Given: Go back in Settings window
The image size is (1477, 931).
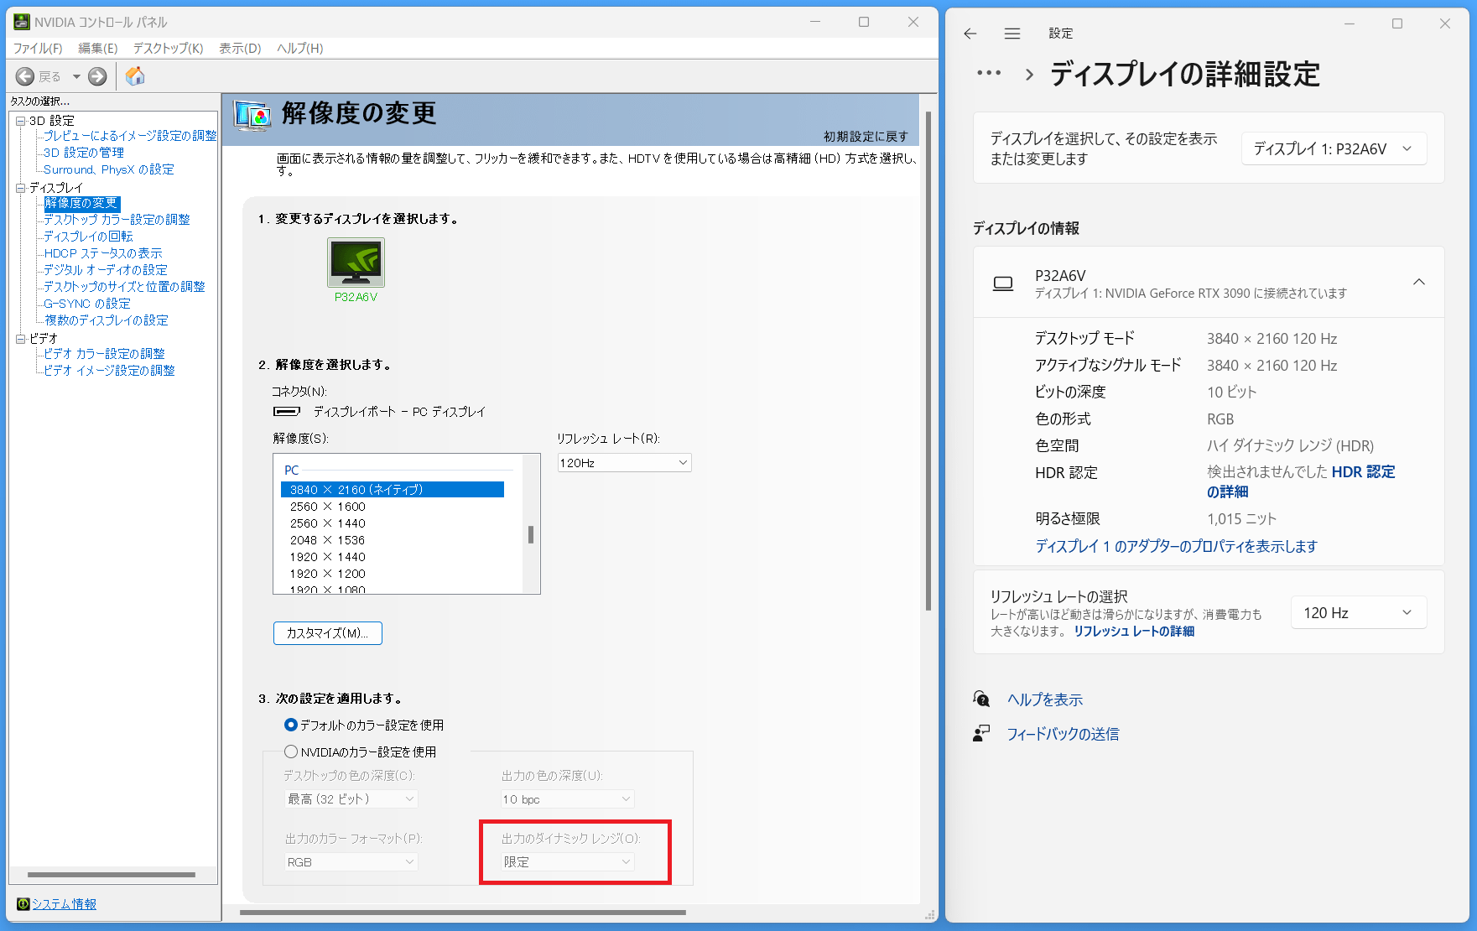Looking at the screenshot, I should point(970,34).
